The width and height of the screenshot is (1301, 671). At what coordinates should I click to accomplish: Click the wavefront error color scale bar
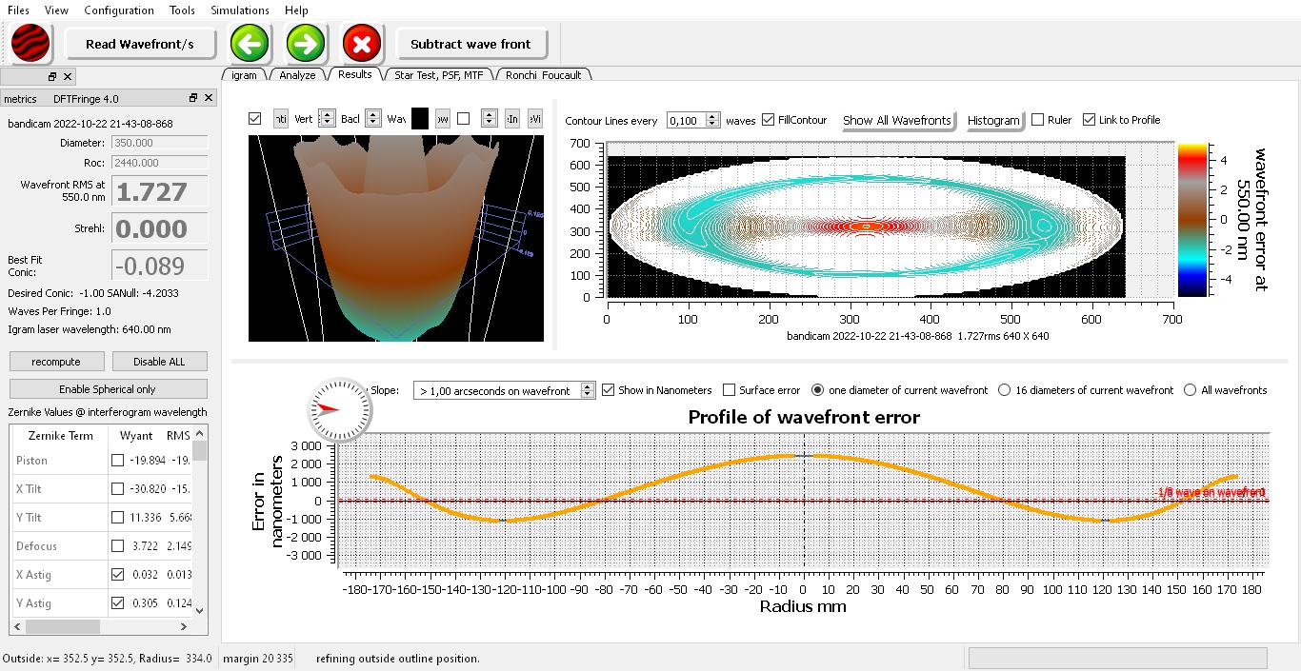pyautogui.click(x=1193, y=219)
